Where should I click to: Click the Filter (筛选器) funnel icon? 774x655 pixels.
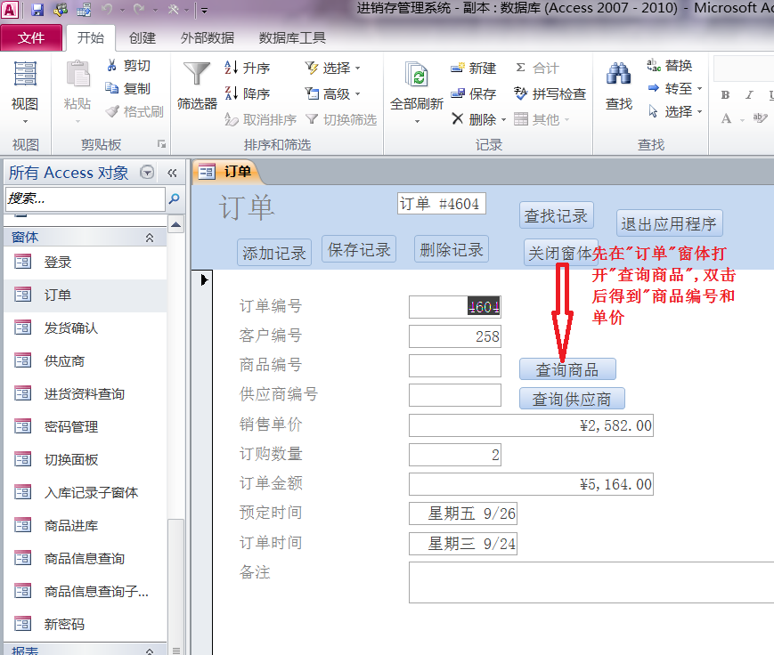tap(197, 76)
